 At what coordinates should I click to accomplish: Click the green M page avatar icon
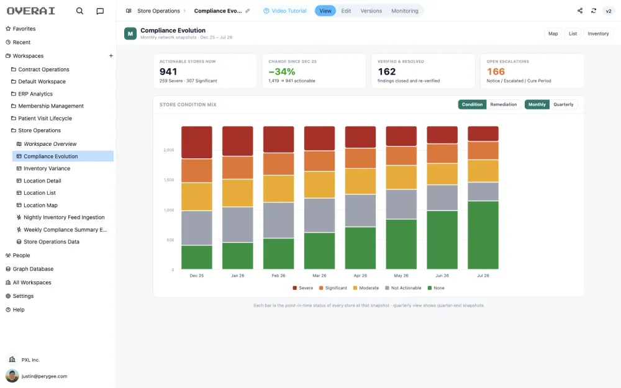tap(130, 34)
